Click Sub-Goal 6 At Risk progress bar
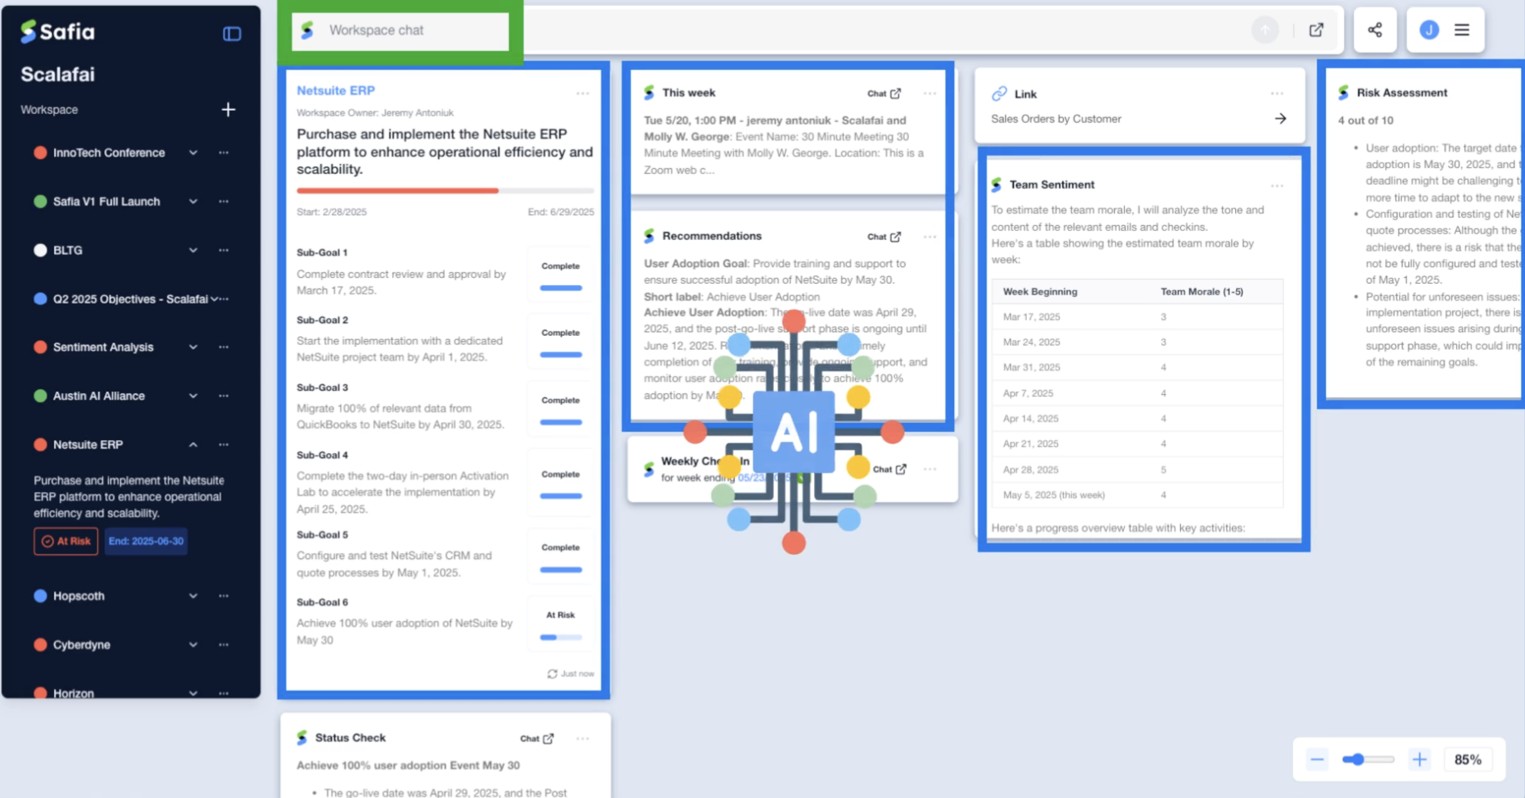The image size is (1525, 798). pyautogui.click(x=561, y=638)
